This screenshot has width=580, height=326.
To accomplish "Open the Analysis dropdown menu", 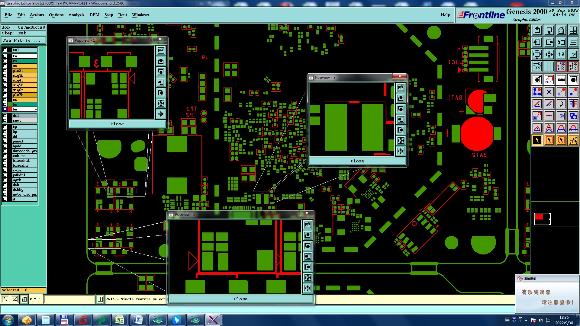I will pos(76,15).
